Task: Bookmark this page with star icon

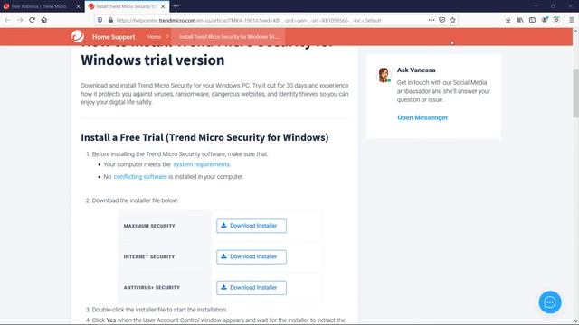Action: point(452,20)
